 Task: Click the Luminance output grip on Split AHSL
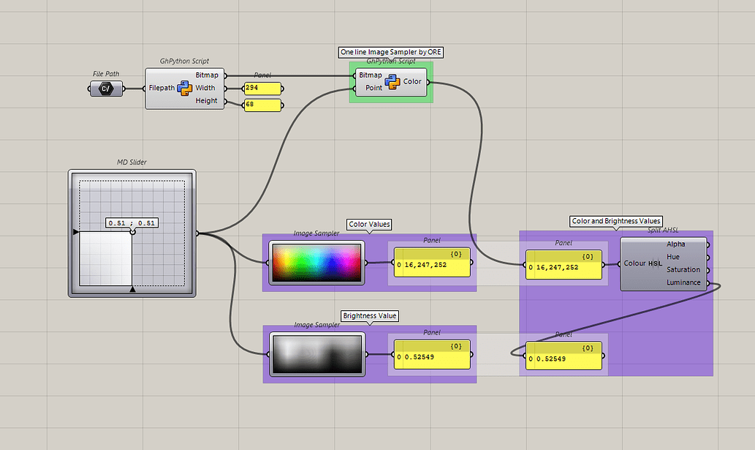click(x=707, y=282)
